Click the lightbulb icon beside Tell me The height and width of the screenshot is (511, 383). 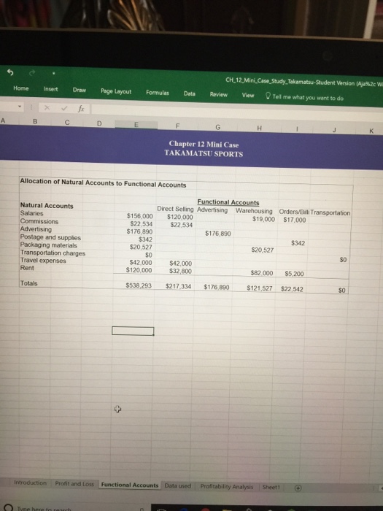(x=268, y=96)
